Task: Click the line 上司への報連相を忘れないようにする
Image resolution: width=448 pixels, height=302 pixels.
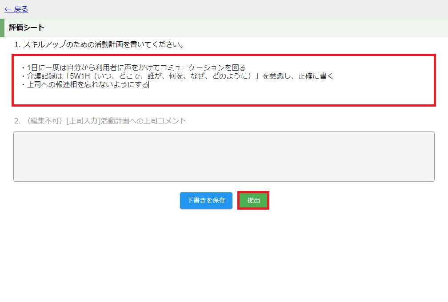Action: [84, 84]
